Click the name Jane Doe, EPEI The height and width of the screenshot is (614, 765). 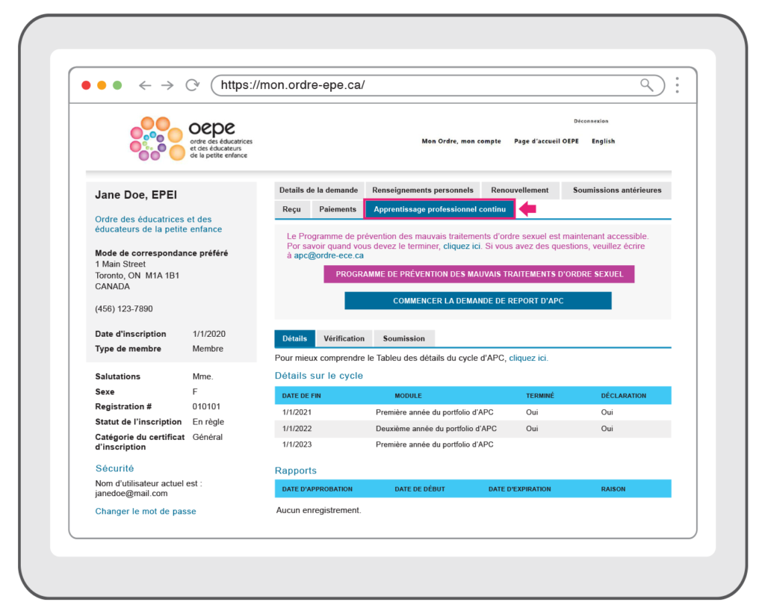(x=136, y=195)
